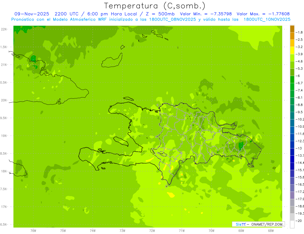This screenshot has width=304, height=234.
Task: Click the "72W" longitude label
Action: pyautogui.click(x=152, y=230)
